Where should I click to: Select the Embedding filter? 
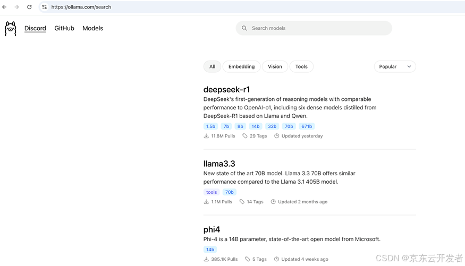coord(241,67)
